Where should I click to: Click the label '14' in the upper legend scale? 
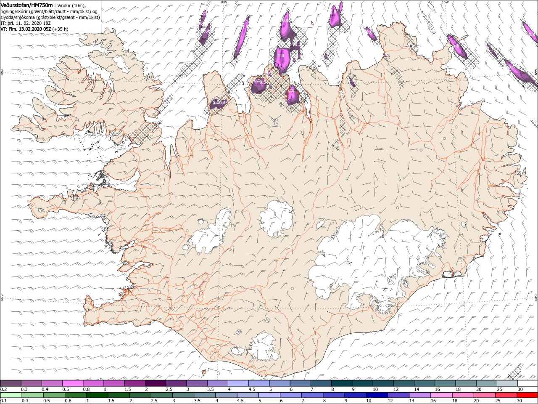click(x=417, y=389)
